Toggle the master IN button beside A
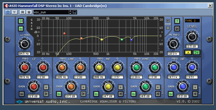Screen dimensions: 216x110 tap(196, 52)
